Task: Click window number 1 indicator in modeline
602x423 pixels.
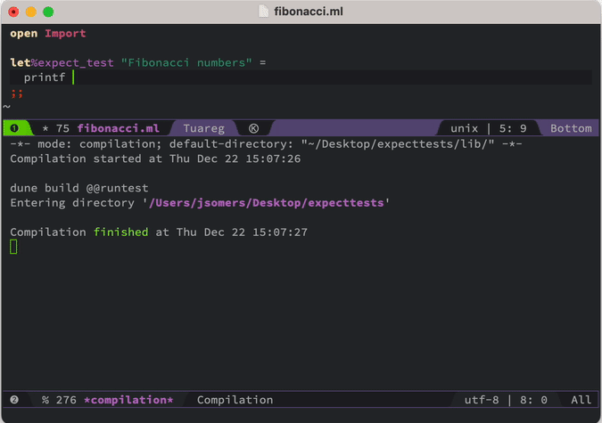Action: tap(14, 128)
